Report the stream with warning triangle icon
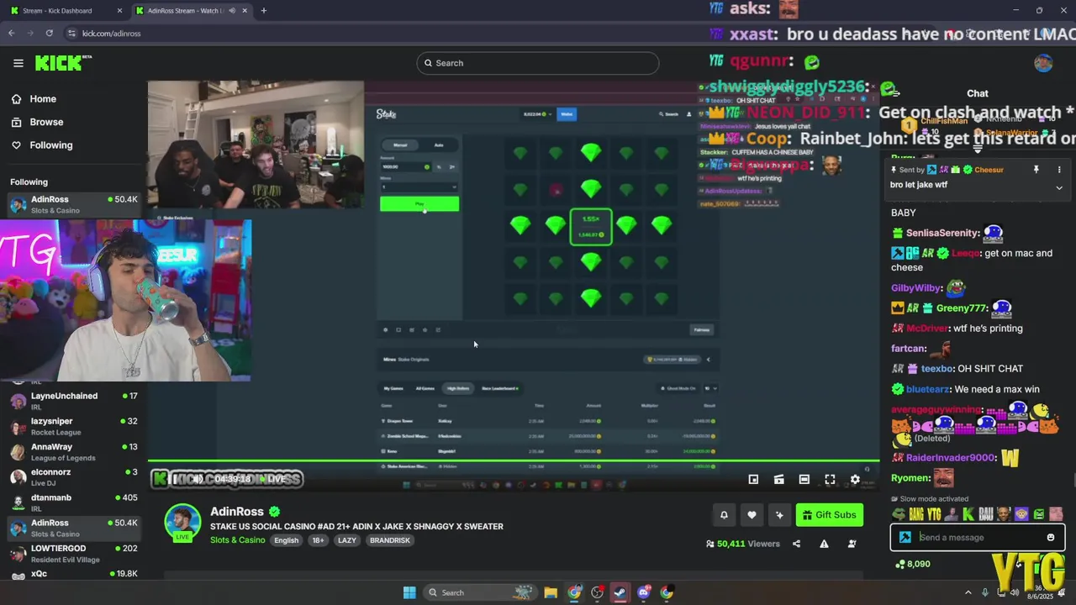Viewport: 1076px width, 605px height. (824, 544)
